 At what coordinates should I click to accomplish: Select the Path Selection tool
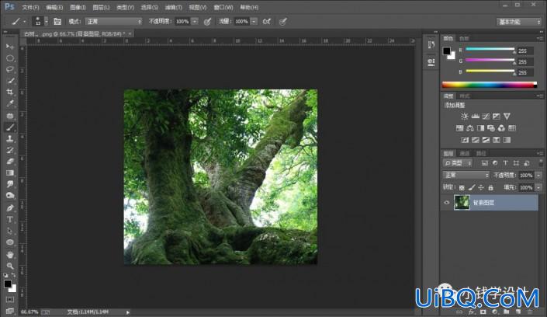coord(10,231)
